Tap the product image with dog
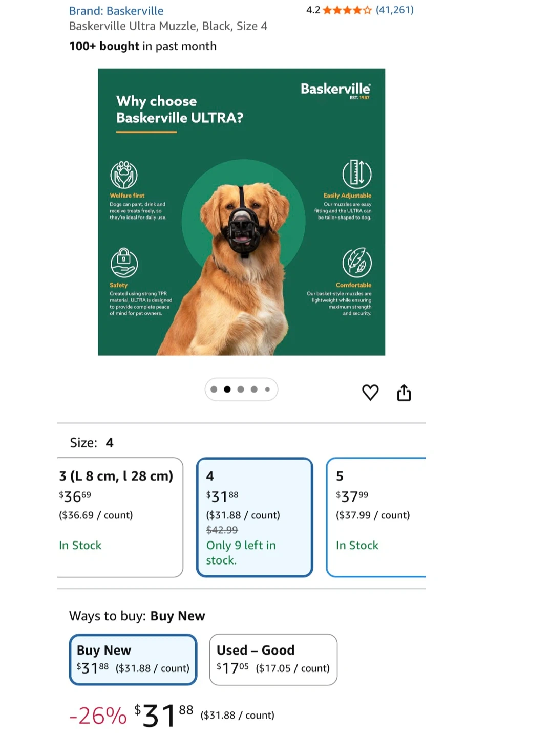This screenshot has width=551, height=737. [242, 212]
